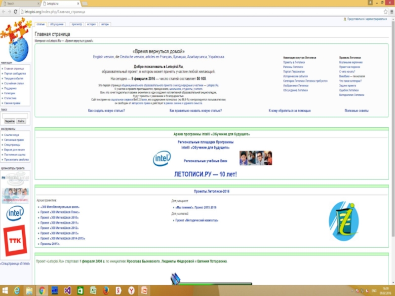Open the 'обсуждение' page tab
The height and width of the screenshot is (296, 395).
tap(57, 24)
